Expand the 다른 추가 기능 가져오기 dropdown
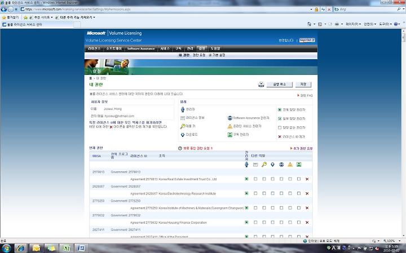 (x=94, y=17)
